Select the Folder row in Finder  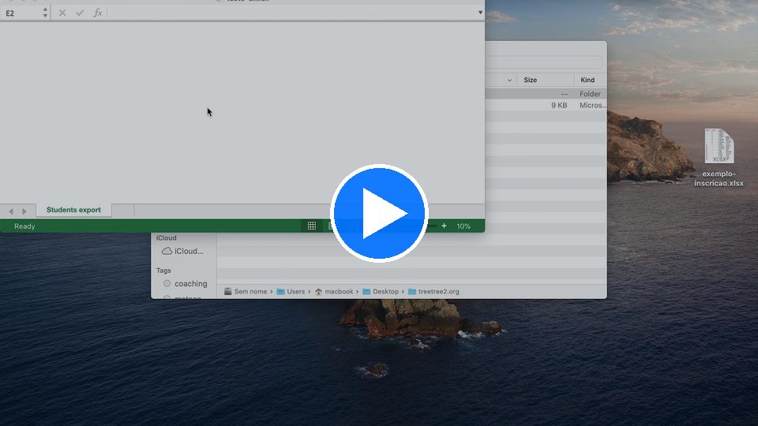click(x=546, y=94)
